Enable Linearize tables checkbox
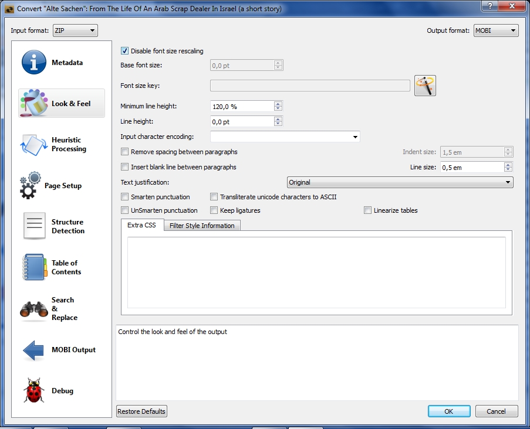Viewport: 530px width, 429px height. [368, 210]
